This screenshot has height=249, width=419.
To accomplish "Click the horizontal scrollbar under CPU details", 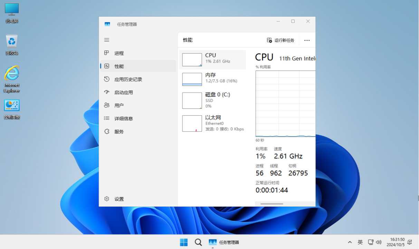I will 272,204.
